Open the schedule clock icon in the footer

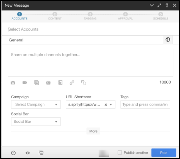tap(13, 153)
